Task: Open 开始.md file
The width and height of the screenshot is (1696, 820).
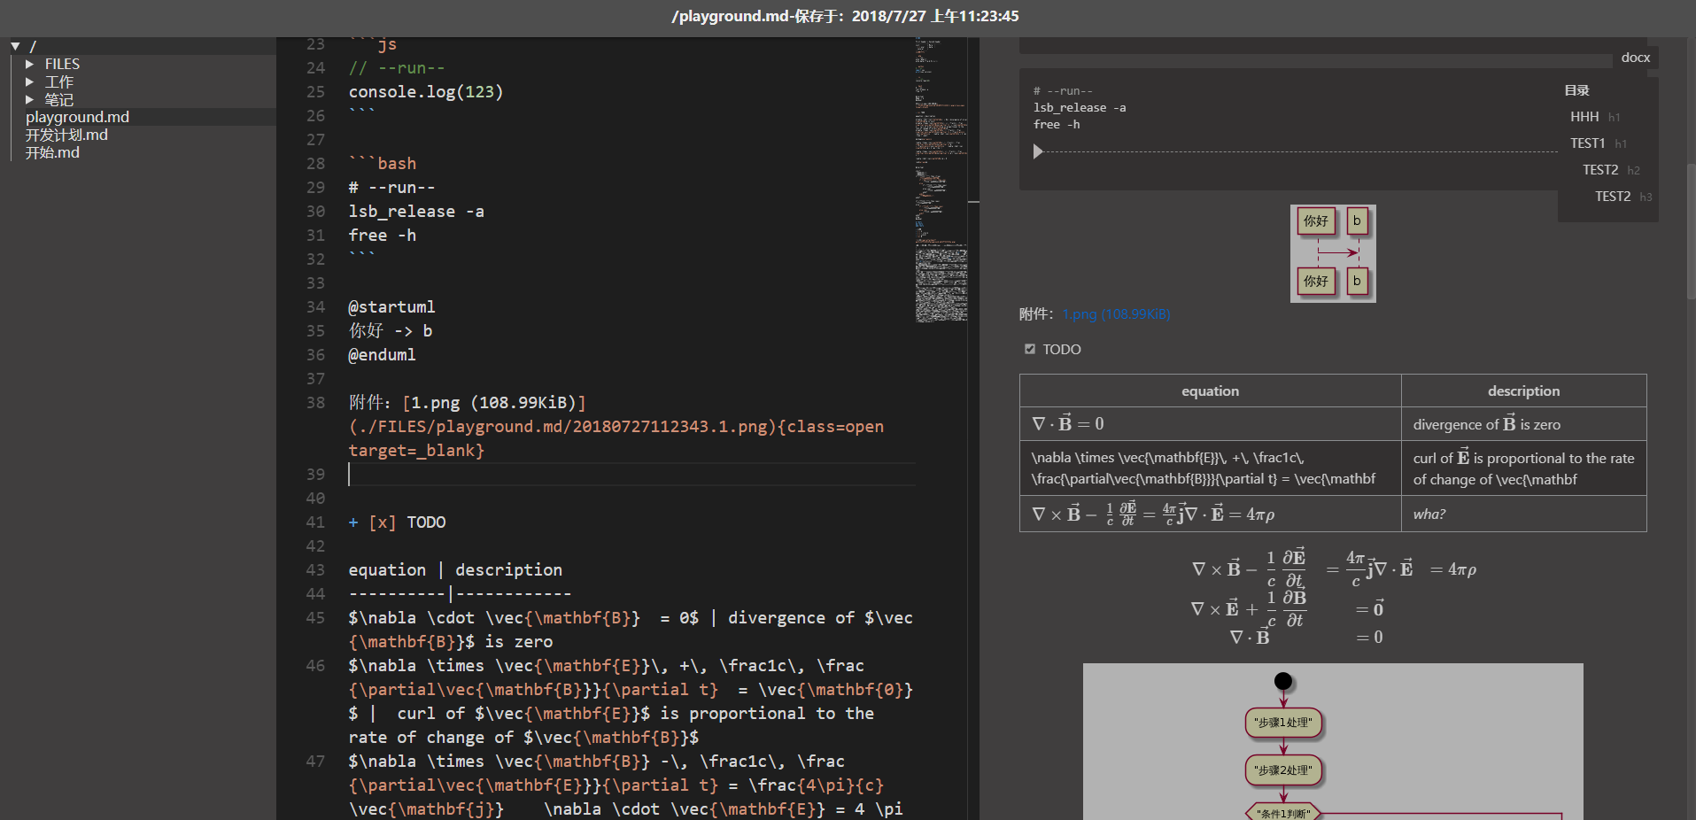Action: (x=52, y=152)
